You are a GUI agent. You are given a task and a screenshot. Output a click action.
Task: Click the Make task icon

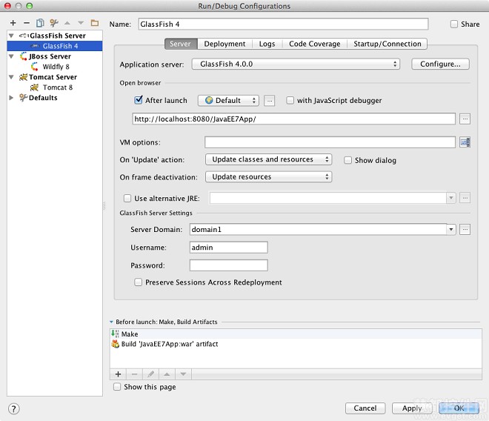pyautogui.click(x=115, y=334)
